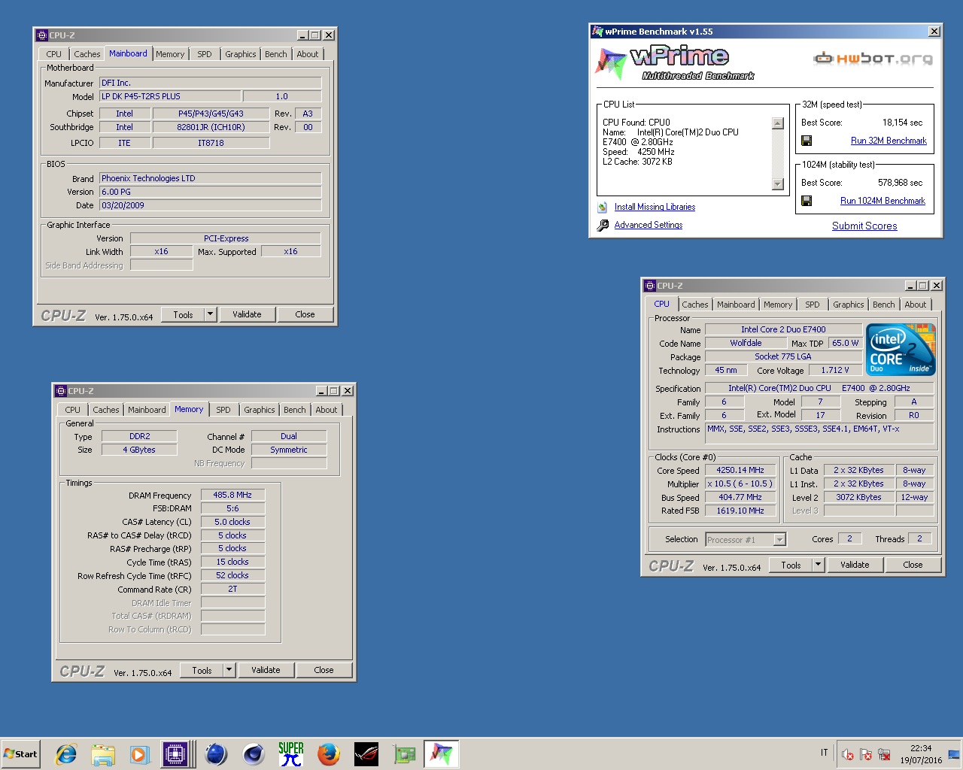This screenshot has width=963, height=770.
Task: Launch Windows Media Player from taskbar
Action: pyautogui.click(x=140, y=753)
